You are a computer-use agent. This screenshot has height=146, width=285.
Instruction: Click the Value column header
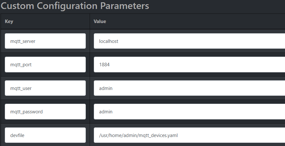click(100, 21)
